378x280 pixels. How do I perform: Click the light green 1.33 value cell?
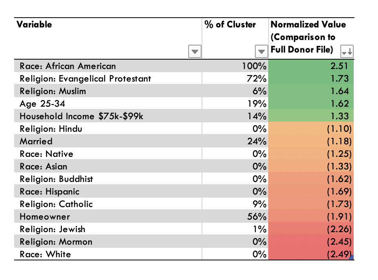tap(311, 116)
